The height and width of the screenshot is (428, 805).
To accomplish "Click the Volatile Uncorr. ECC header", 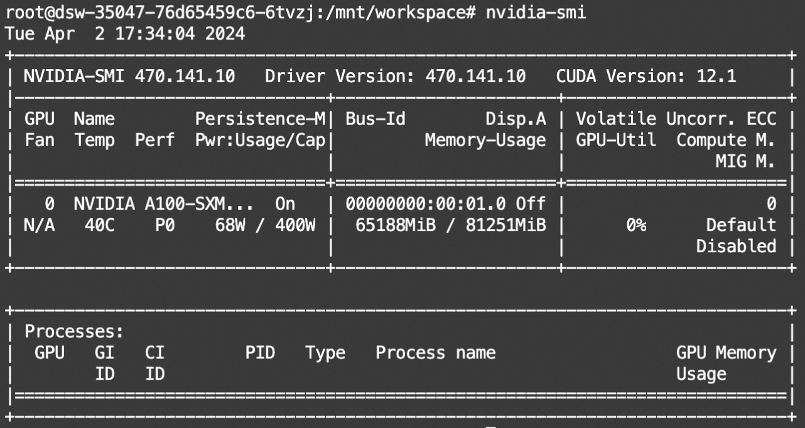I will coord(676,118).
